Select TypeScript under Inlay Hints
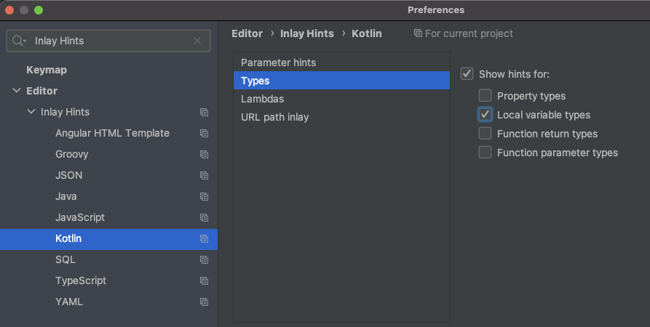 point(81,281)
